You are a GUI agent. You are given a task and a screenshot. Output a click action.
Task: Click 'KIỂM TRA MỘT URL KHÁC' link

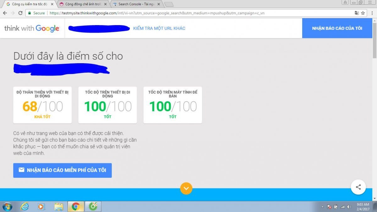click(x=159, y=28)
